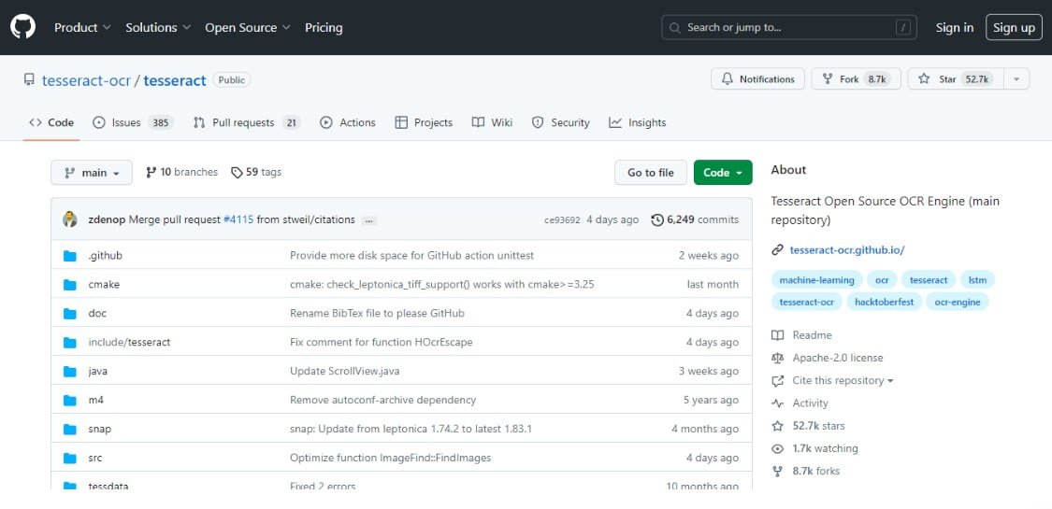This screenshot has width=1052, height=509.
Task: Click the include/tesseract folder icon
Action: [70, 342]
